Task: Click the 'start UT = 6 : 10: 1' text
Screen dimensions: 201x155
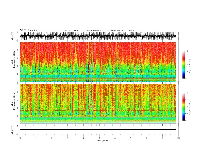Action: 123,30
